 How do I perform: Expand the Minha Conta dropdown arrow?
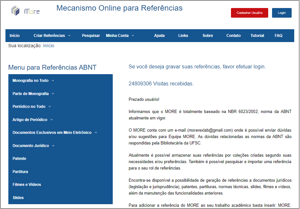point(133,36)
